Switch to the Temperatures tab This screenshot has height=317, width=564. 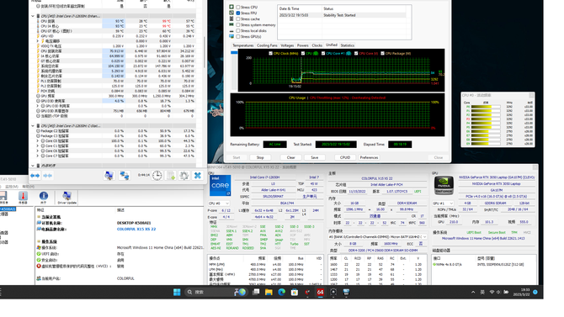pyautogui.click(x=242, y=45)
